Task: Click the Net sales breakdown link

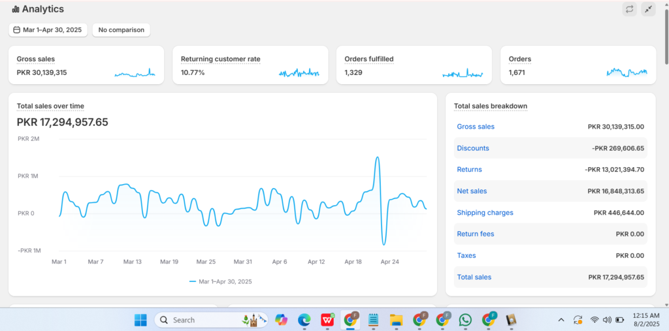Action: click(472, 191)
